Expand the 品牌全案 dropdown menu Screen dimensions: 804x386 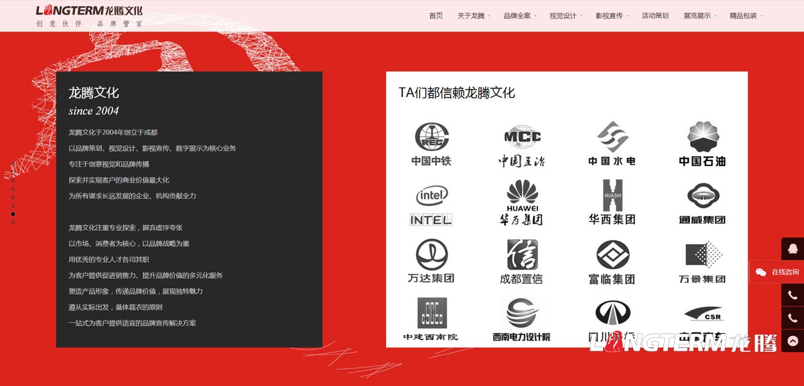[520, 15]
